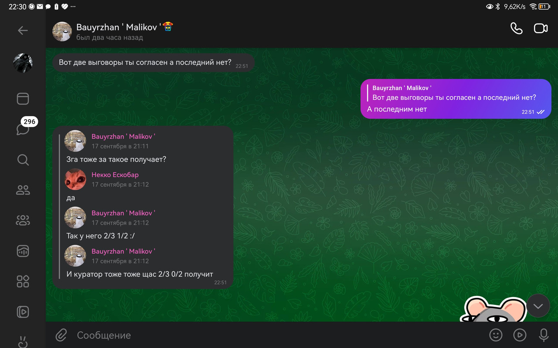Open the video clips icon in sidebar
This screenshot has height=348, width=558.
[x=23, y=311]
